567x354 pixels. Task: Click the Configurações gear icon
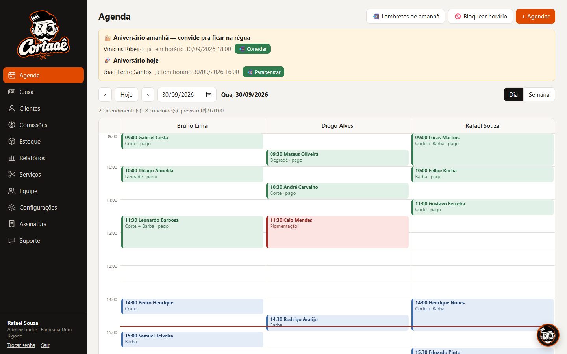click(12, 207)
